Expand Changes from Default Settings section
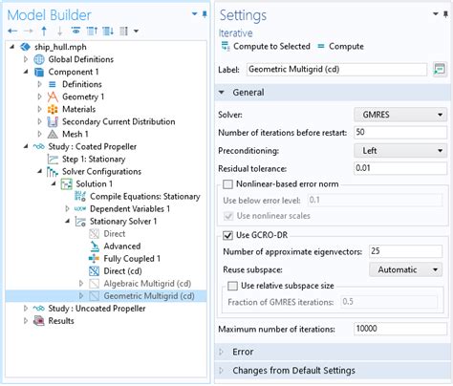 click(222, 371)
